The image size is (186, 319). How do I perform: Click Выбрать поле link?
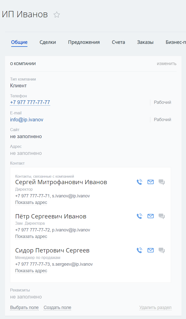(x=24, y=307)
